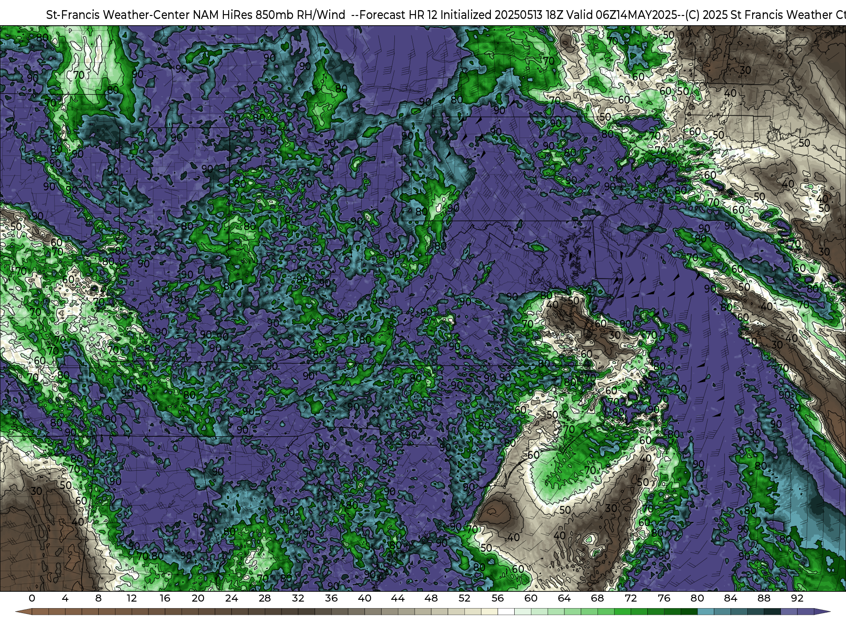This screenshot has height=617, width=846.
Task: Select the colorbar label 16
Action: coord(165,598)
